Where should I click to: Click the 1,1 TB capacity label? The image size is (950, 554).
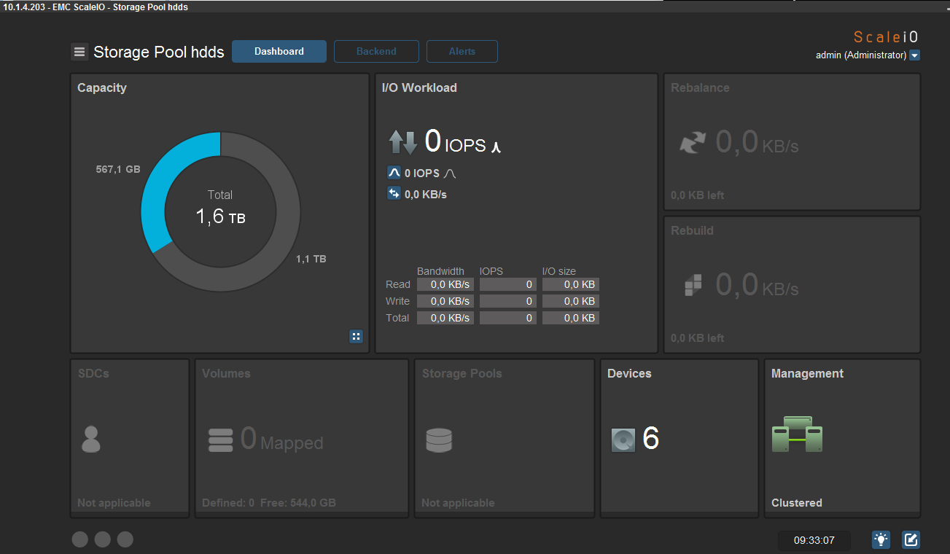coord(311,259)
